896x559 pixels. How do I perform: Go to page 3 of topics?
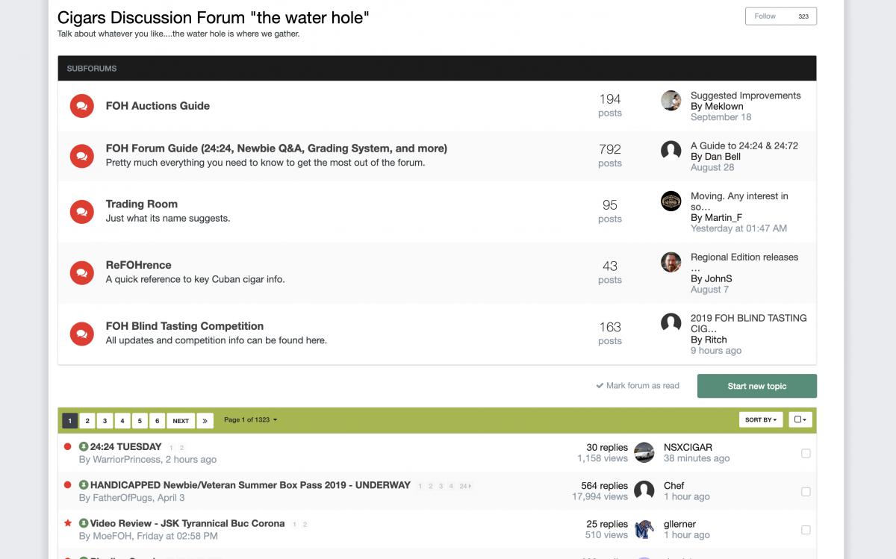tap(105, 421)
